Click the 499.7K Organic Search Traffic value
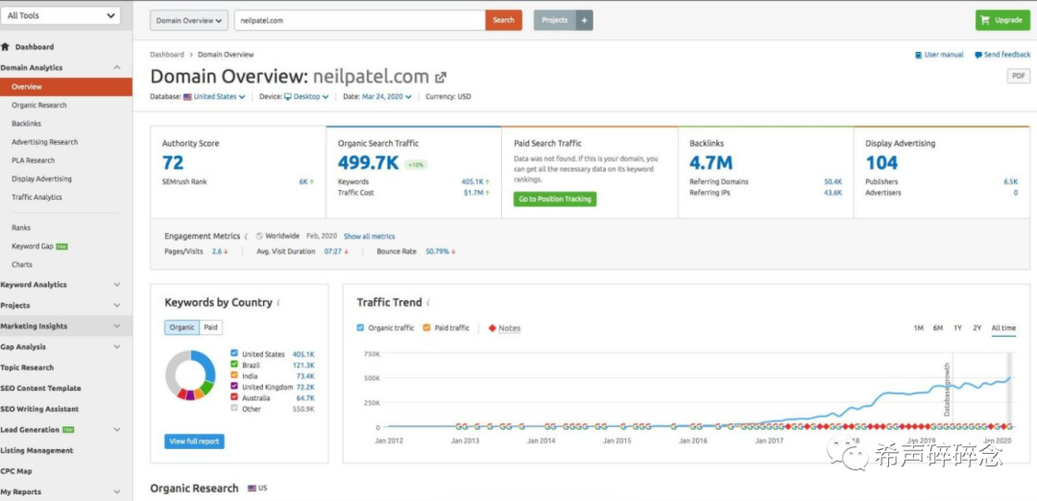1037x501 pixels. [x=369, y=162]
